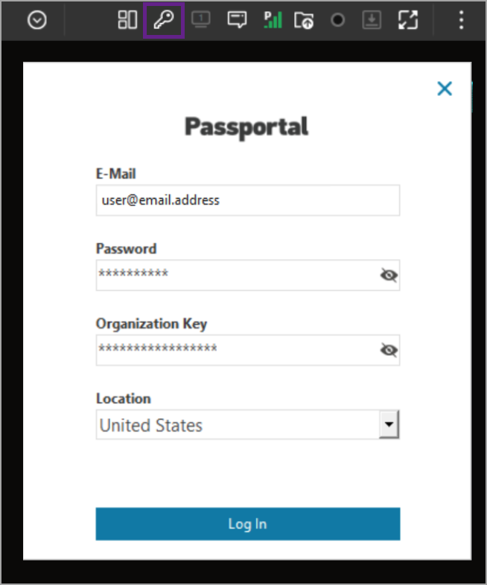The height and width of the screenshot is (585, 487).
Task: Focus the E-Mail input field
Action: point(247,200)
